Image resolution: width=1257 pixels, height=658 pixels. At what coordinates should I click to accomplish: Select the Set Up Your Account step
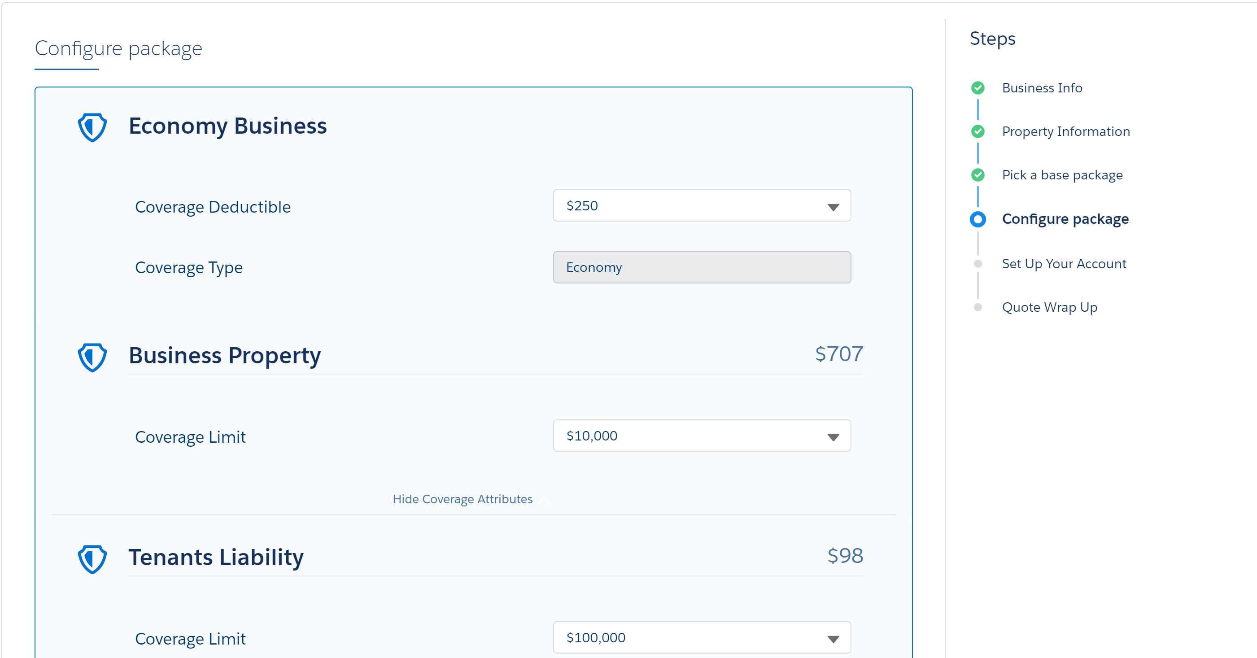[x=1064, y=263]
